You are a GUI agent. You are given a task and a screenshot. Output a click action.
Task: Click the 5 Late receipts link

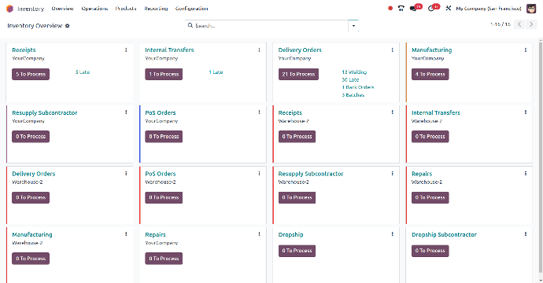83,72
